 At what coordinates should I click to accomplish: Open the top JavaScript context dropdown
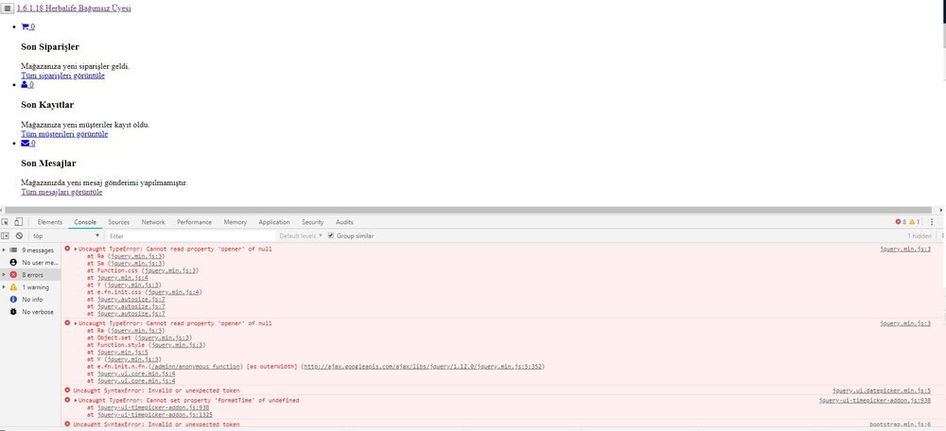point(66,236)
